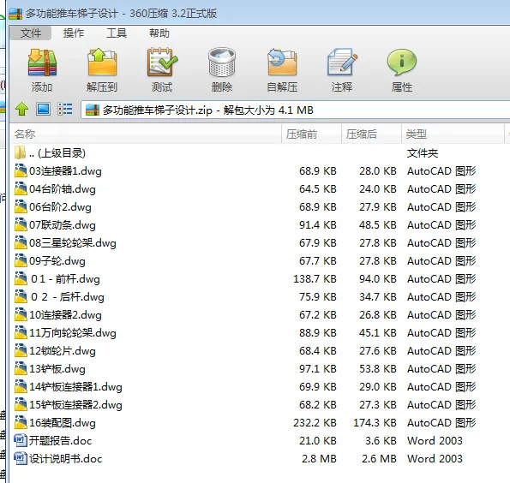Click the 解压到 (Extract to) folder icon
The width and height of the screenshot is (510, 483).
102,63
